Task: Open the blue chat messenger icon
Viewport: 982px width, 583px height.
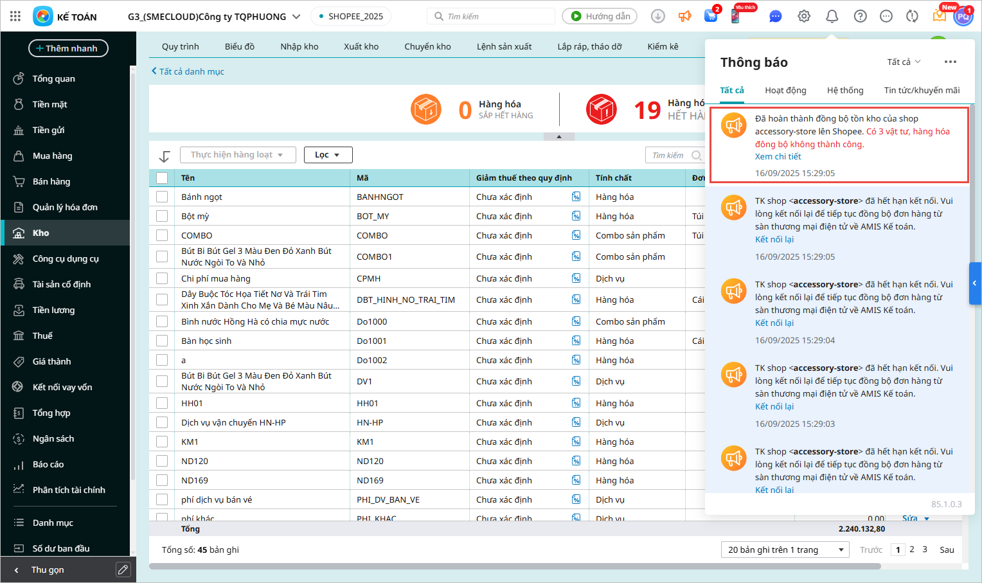Action: pyautogui.click(x=776, y=16)
